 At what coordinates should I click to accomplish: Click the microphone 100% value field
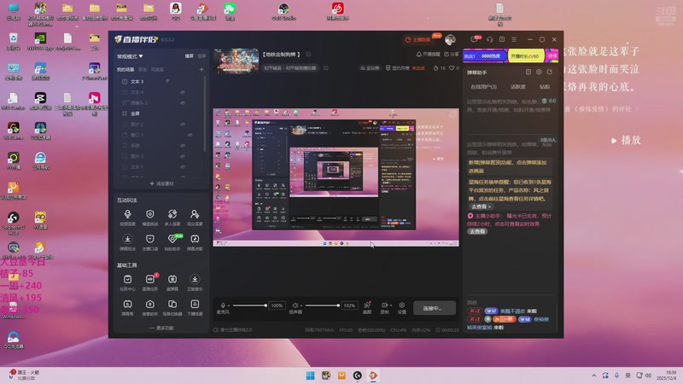tap(277, 305)
